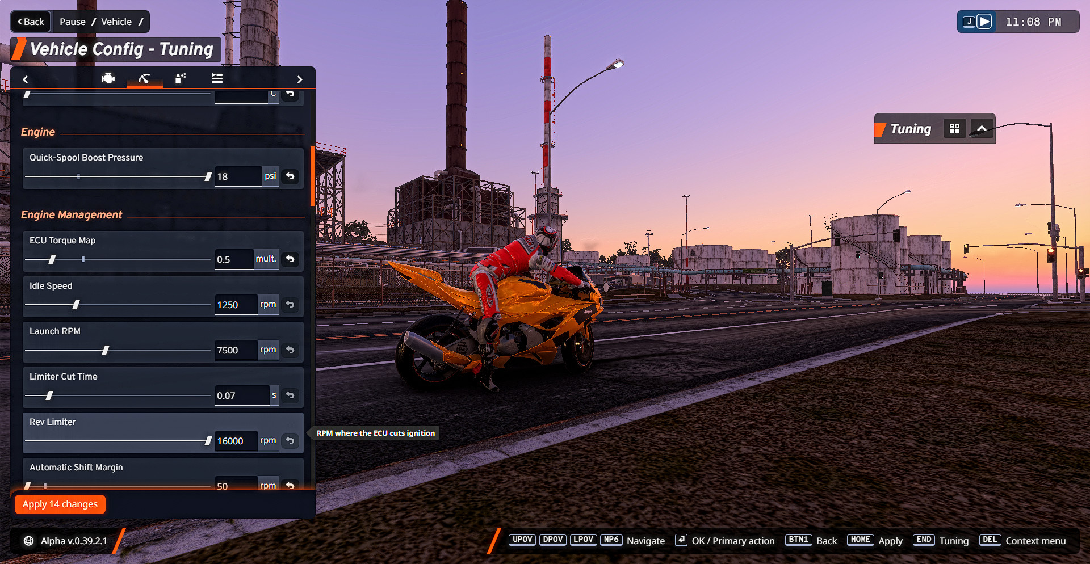Screen dimensions: 1090x564
Task: Focus the Idle Speed field 1250
Action: click(236, 305)
